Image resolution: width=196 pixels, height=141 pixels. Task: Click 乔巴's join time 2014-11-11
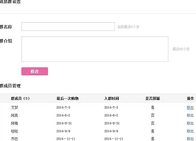tap(114, 139)
